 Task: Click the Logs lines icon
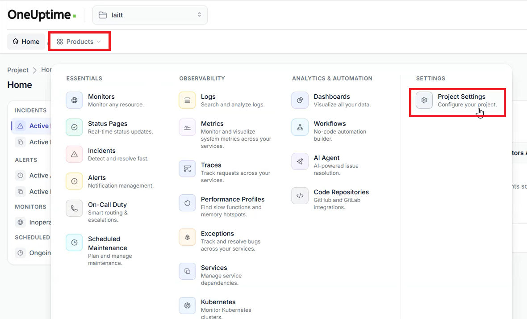click(187, 100)
